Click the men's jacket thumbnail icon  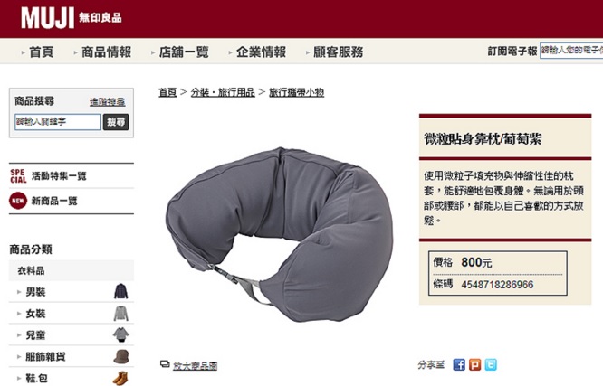(x=121, y=291)
